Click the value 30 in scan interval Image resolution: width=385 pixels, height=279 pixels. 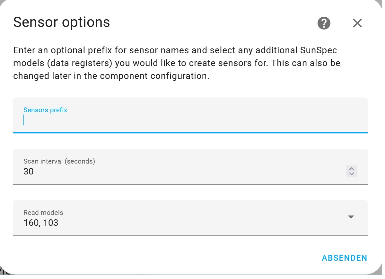point(29,171)
